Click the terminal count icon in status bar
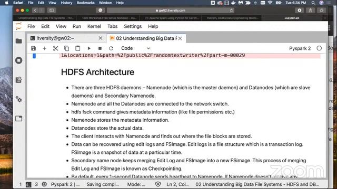The width and height of the screenshot is (337, 189). click(x=28, y=184)
